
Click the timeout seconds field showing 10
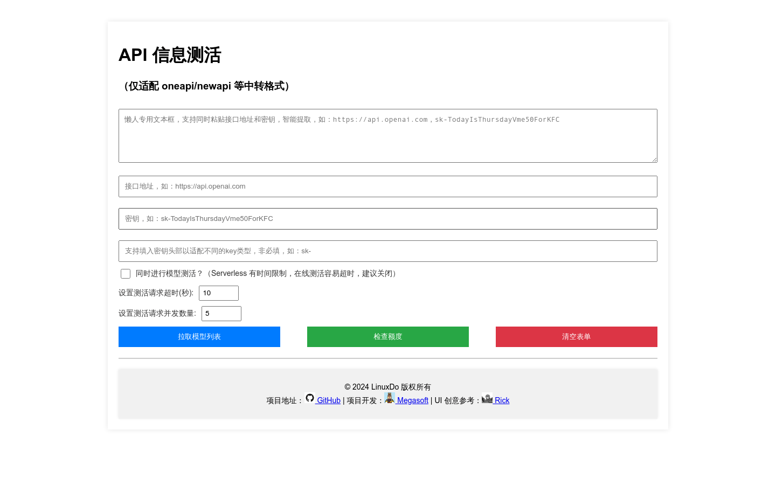point(219,293)
